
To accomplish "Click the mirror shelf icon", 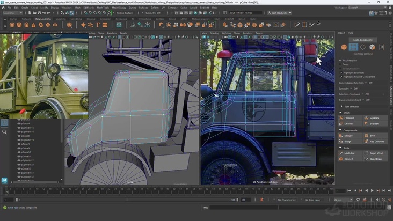I will pyautogui.click(x=183, y=25).
